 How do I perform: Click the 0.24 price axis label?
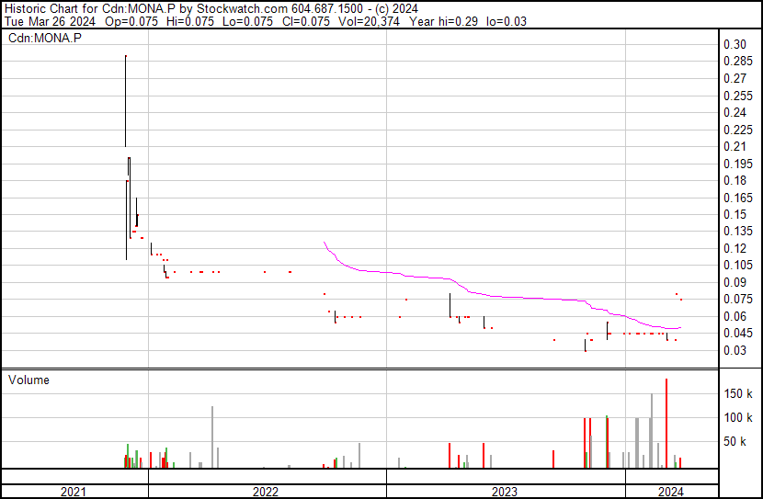pos(735,112)
